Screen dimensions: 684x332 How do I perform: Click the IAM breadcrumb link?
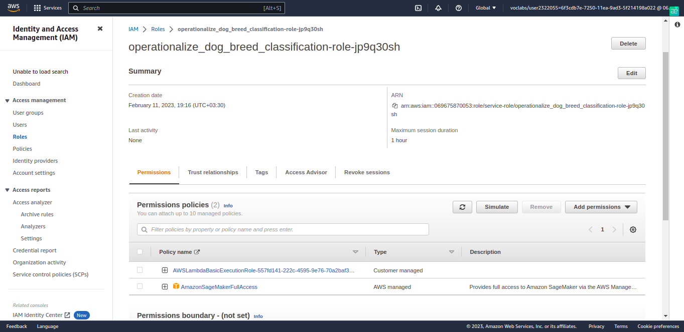133,29
